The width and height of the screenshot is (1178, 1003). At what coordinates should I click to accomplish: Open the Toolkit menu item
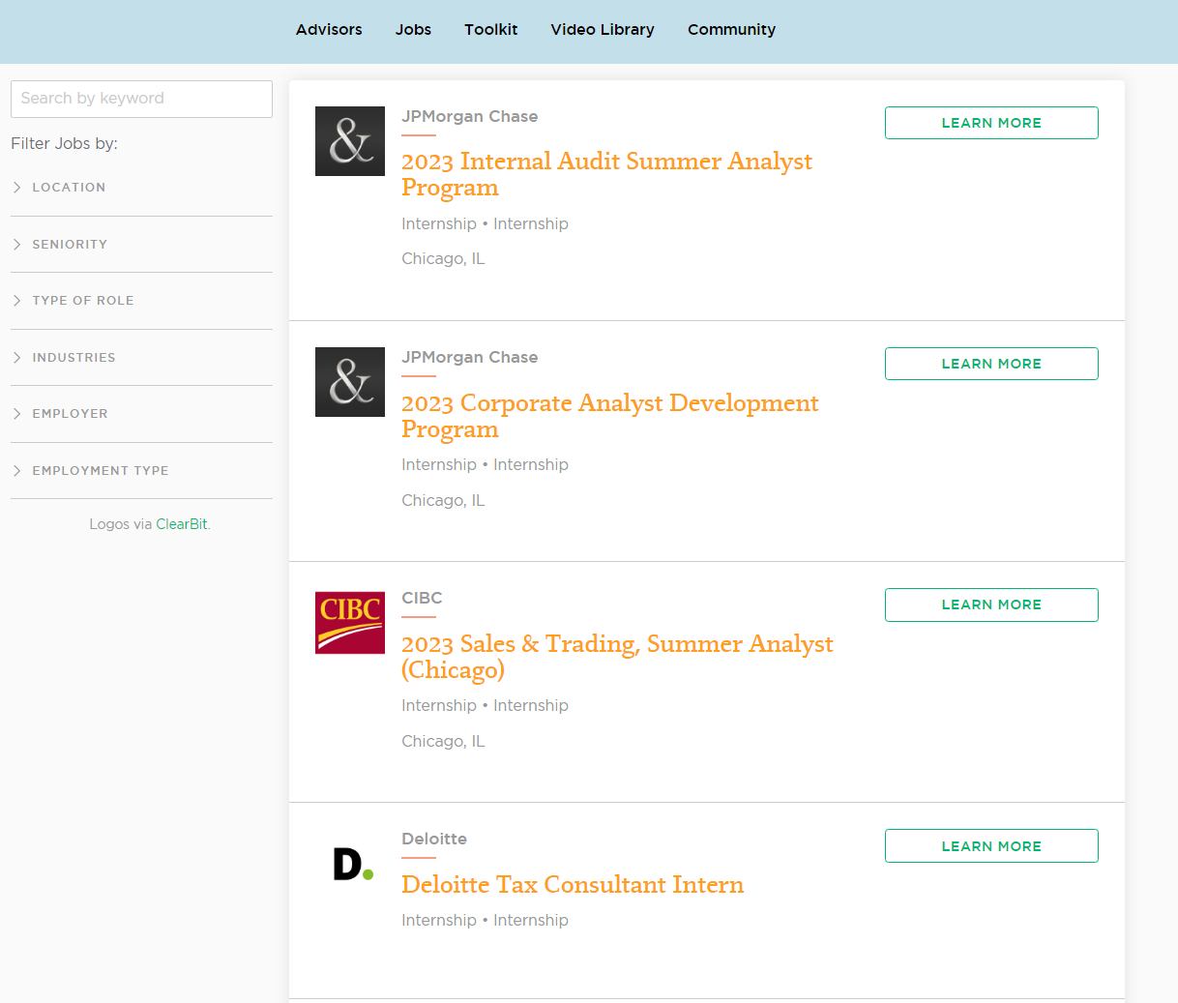pos(490,29)
